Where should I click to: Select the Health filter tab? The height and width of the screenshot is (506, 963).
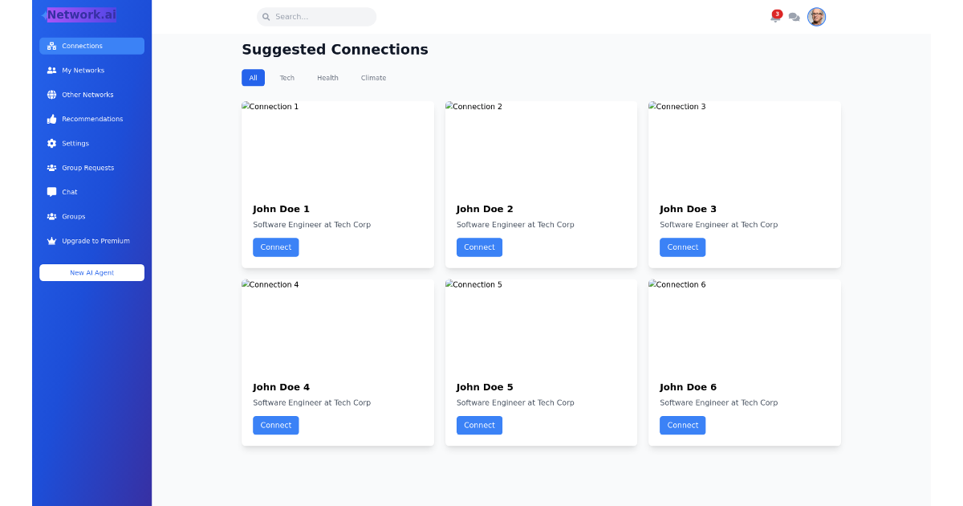[x=327, y=78]
